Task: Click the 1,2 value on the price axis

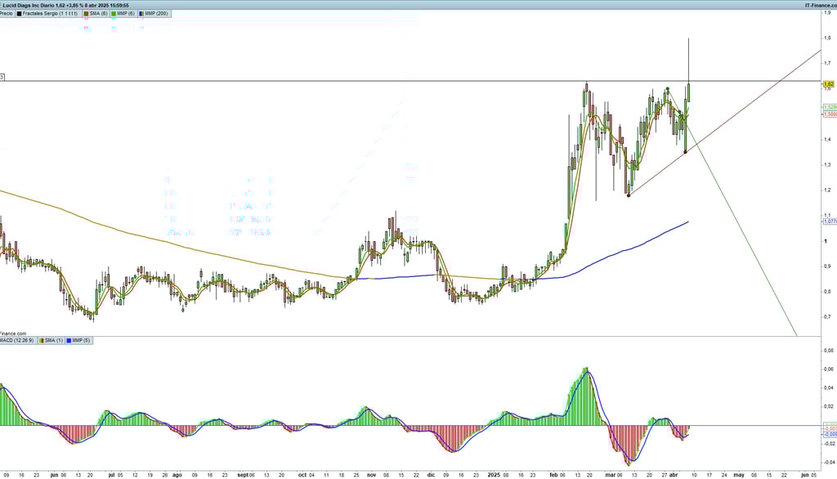Action: tap(827, 190)
